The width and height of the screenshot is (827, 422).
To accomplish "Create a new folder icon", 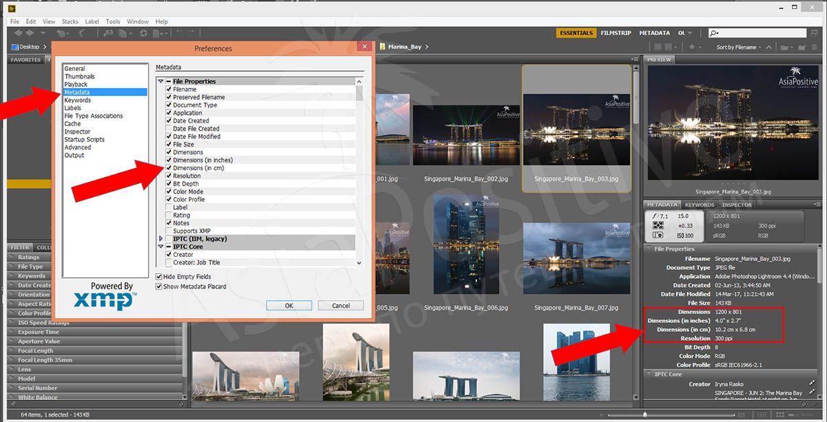I will 802,48.
